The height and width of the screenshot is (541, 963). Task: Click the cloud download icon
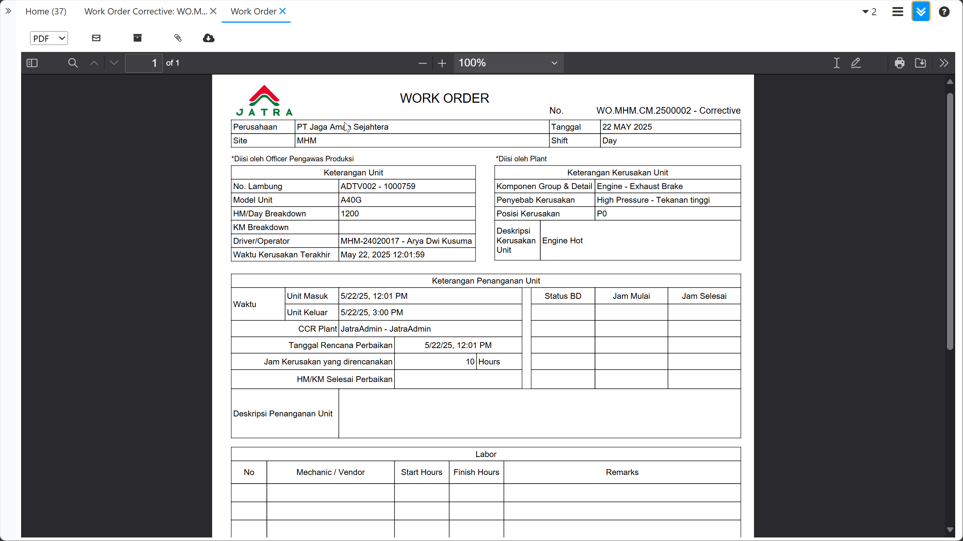click(209, 38)
